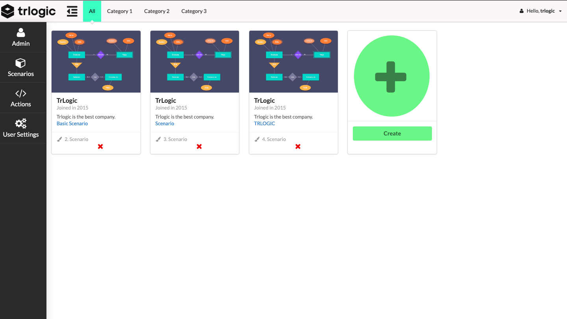
Task: Collapse the sidebar with the outdent icon
Action: click(x=72, y=11)
